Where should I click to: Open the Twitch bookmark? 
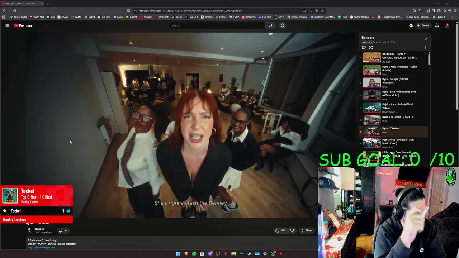pyautogui.click(x=234, y=17)
